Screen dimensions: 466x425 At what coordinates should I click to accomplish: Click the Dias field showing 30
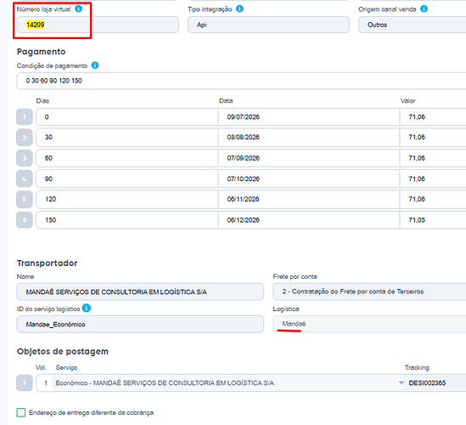pyautogui.click(x=127, y=137)
